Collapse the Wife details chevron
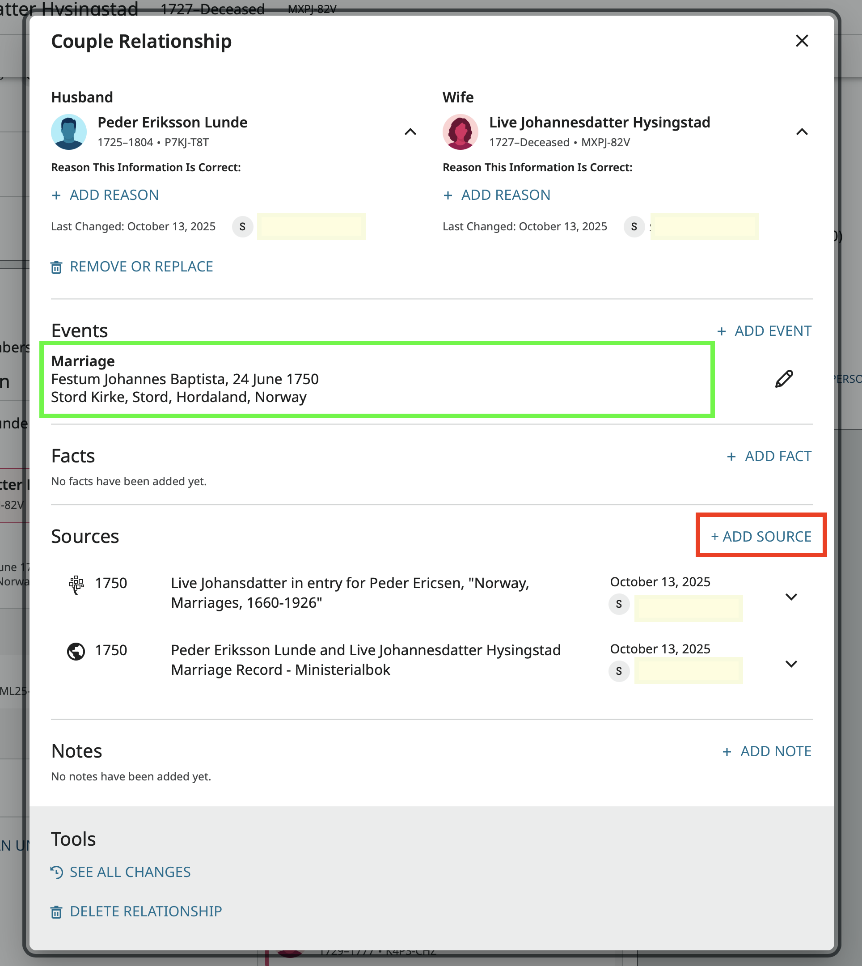This screenshot has height=966, width=862. 801,131
